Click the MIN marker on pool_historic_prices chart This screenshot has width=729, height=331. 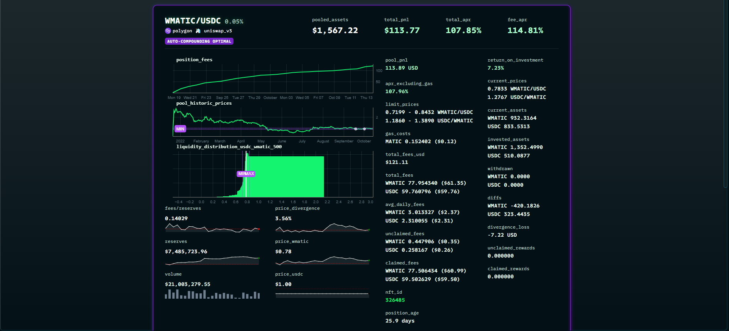(x=180, y=129)
